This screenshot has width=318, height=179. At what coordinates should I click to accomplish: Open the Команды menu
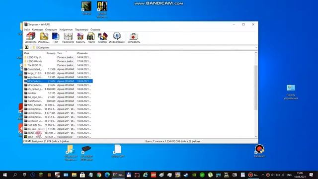tap(38, 30)
